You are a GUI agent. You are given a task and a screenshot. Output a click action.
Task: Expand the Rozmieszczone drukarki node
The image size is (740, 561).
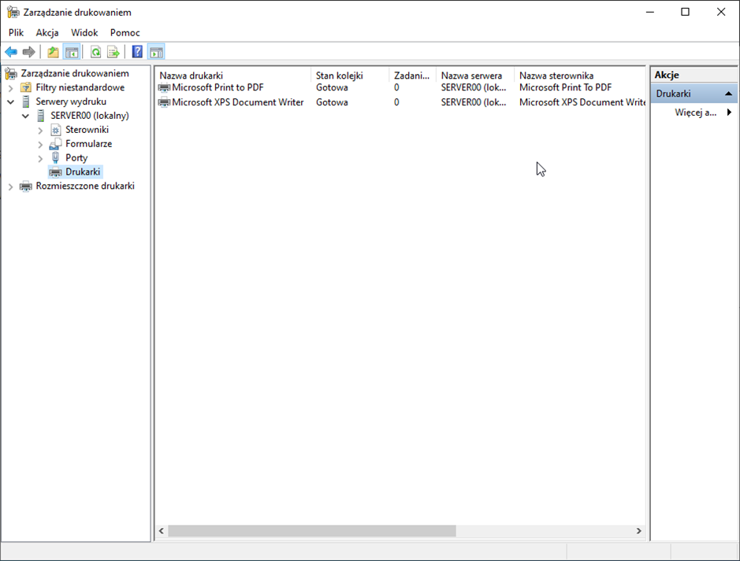pyautogui.click(x=11, y=186)
